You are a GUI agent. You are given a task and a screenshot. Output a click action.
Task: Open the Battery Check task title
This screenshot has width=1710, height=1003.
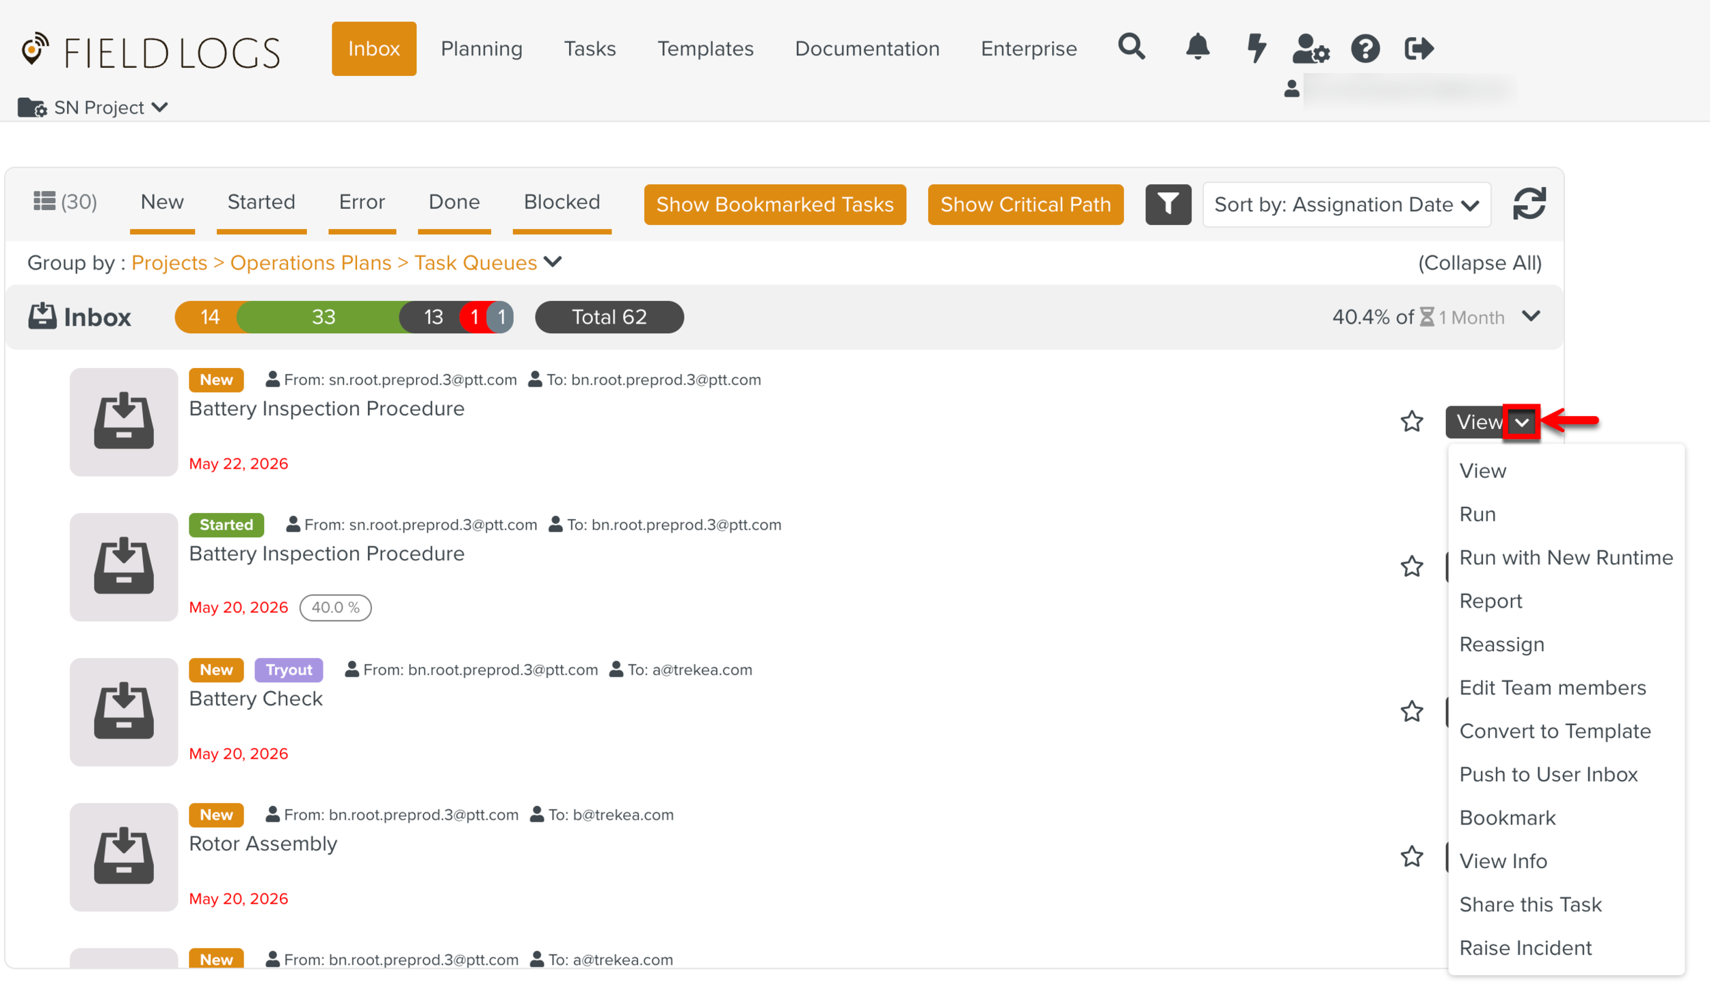[255, 699]
